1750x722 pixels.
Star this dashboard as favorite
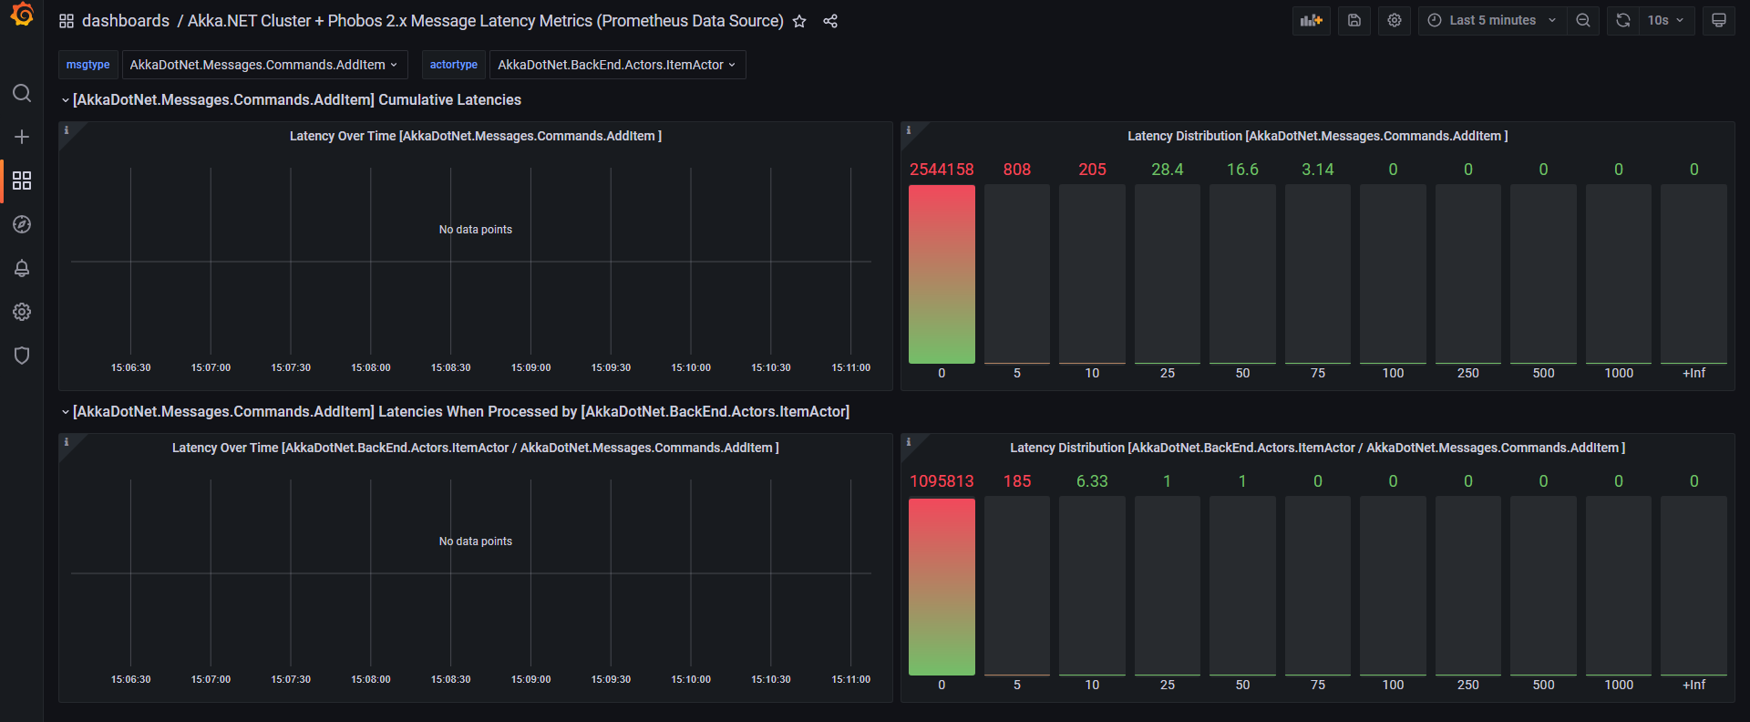799,21
